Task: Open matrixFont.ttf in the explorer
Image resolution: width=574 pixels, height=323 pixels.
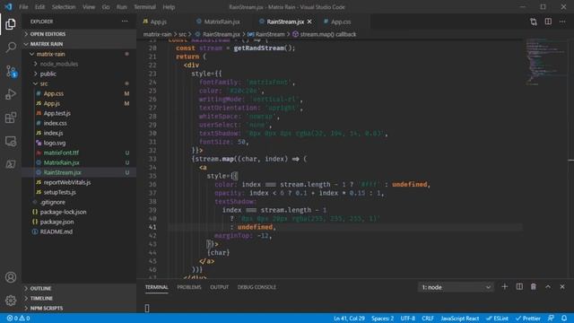Action: pyautogui.click(x=79, y=153)
